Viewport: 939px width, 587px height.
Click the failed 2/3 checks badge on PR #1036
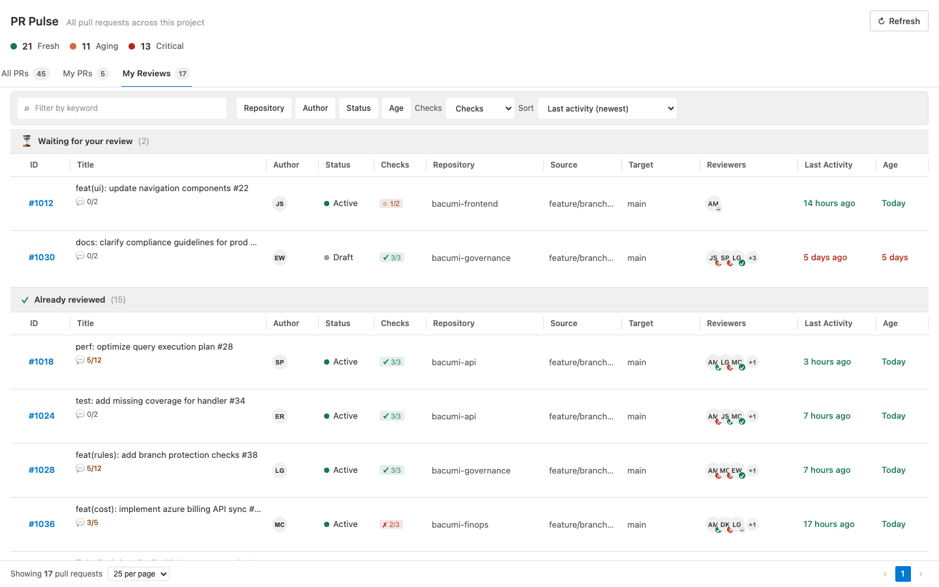(x=391, y=524)
